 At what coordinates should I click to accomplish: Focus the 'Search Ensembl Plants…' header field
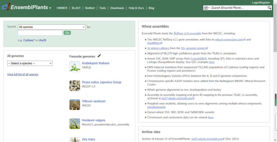point(239,8)
